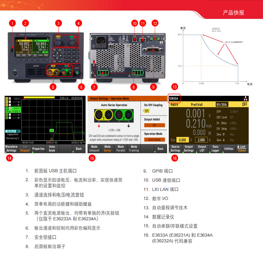Image resolution: width=263 pixels, height=253 pixels.
Task: Click list item GPIB 端口
Action: pyautogui.click(x=162, y=171)
